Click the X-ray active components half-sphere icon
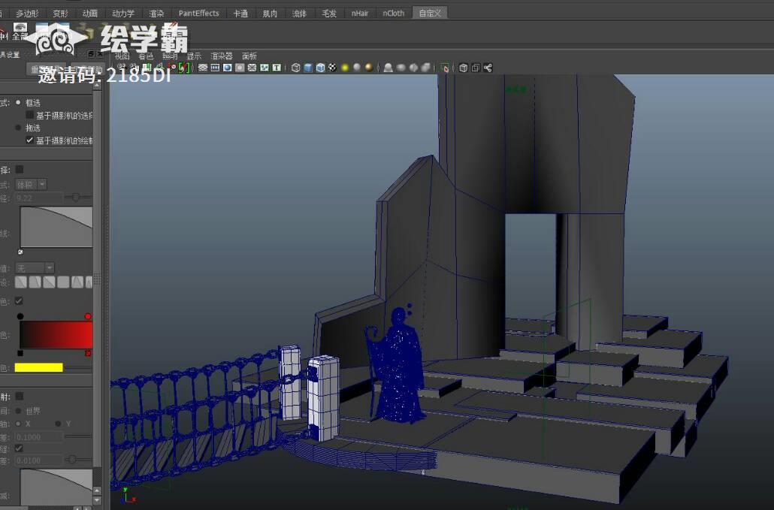The image size is (774, 510). tap(413, 68)
